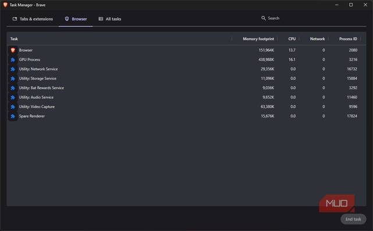Click process ID 3292
The width and height of the screenshot is (373, 231).
click(x=353, y=88)
